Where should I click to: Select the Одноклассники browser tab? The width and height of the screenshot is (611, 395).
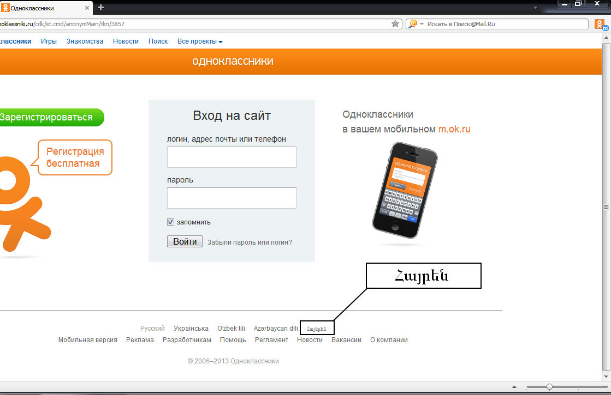(x=46, y=8)
